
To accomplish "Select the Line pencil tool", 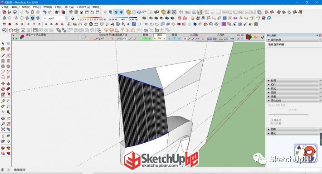I will (x=3, y=56).
